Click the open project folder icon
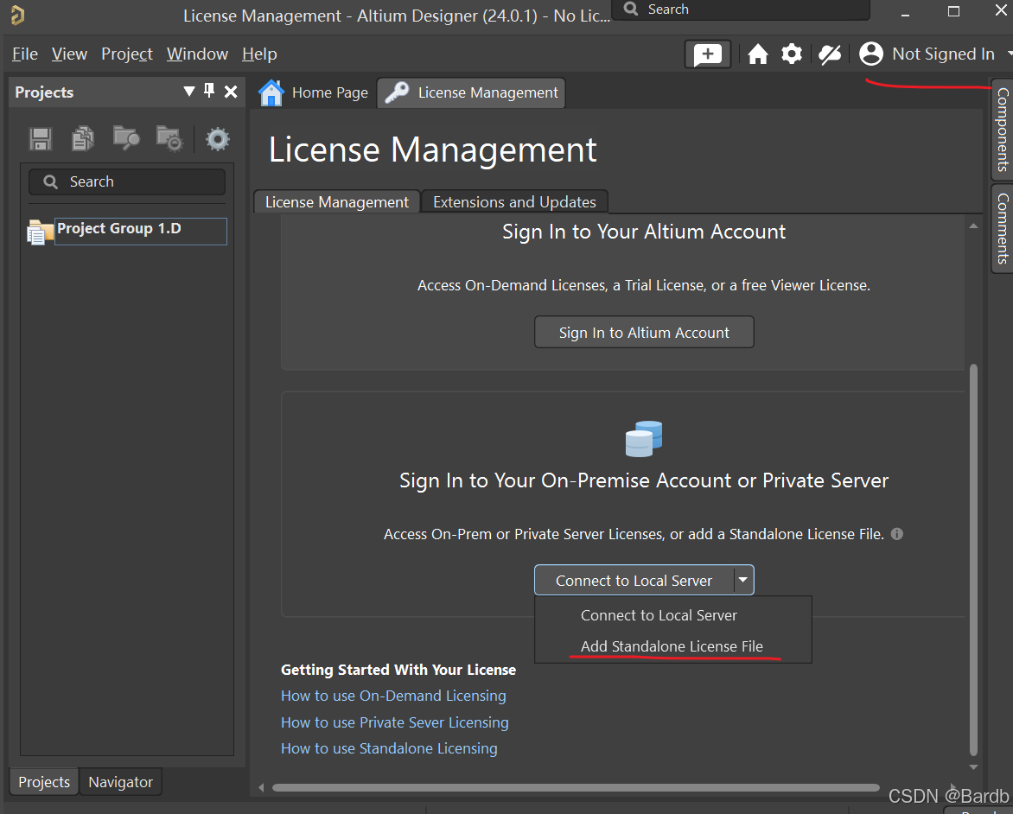 pos(126,137)
